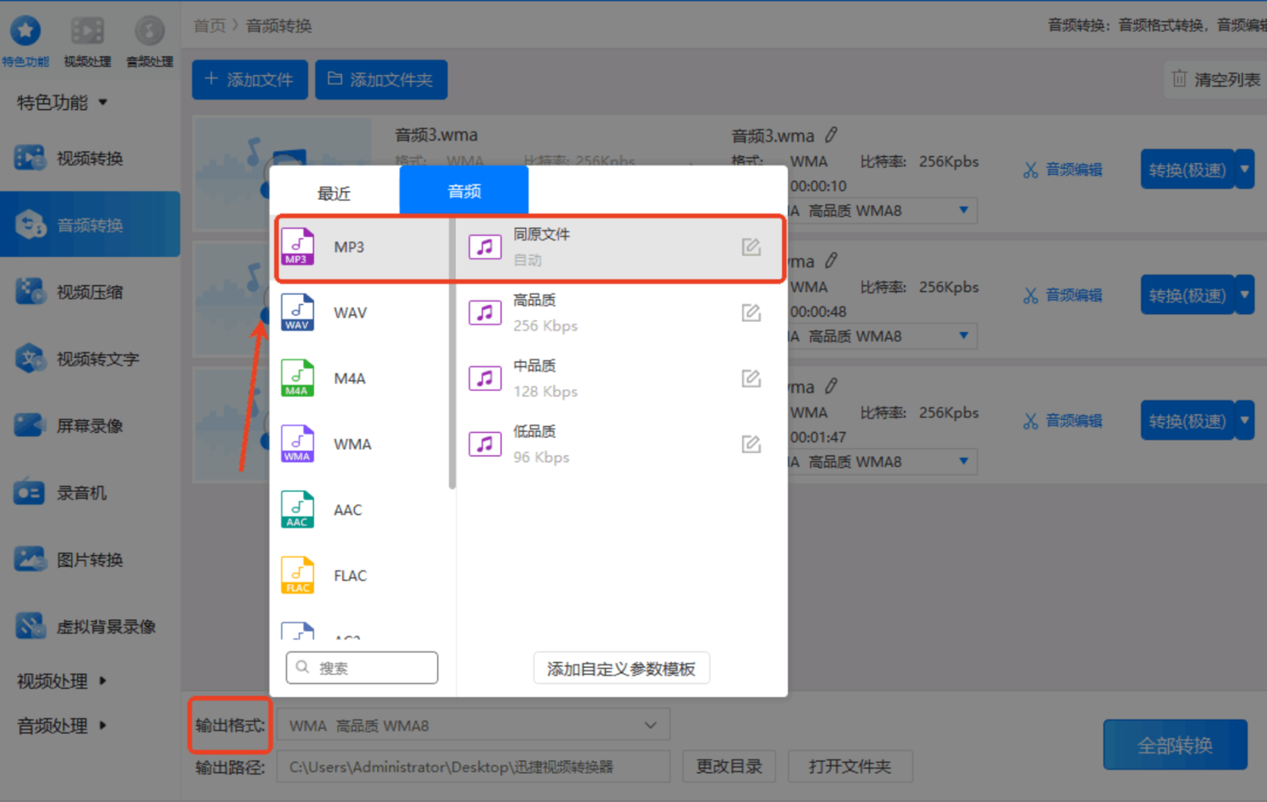Viewport: 1267px width, 802px height.
Task: Open the 视频处理 film icon tab
Action: point(87,40)
